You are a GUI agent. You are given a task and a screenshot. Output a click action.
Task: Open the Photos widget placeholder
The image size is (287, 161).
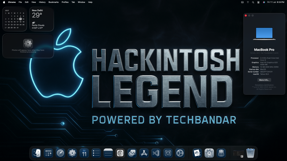(28, 46)
